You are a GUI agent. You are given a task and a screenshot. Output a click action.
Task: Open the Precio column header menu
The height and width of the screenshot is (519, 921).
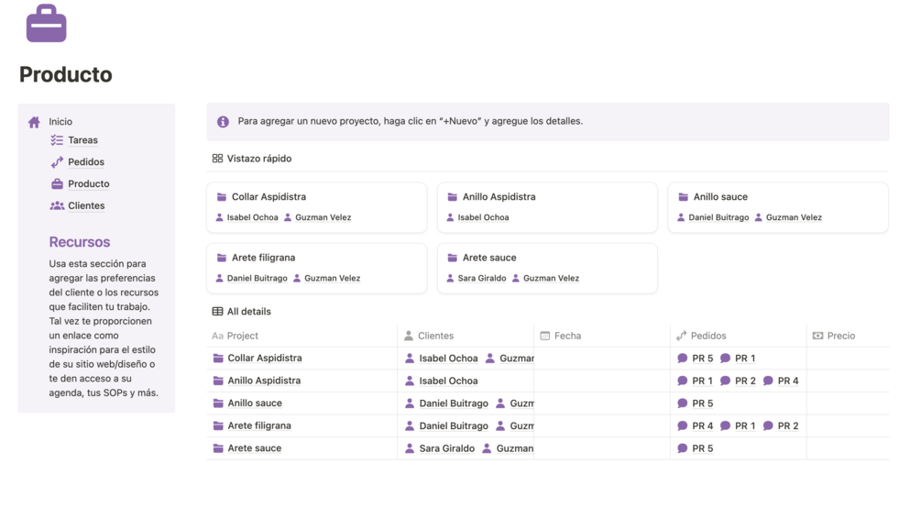pyautogui.click(x=840, y=337)
